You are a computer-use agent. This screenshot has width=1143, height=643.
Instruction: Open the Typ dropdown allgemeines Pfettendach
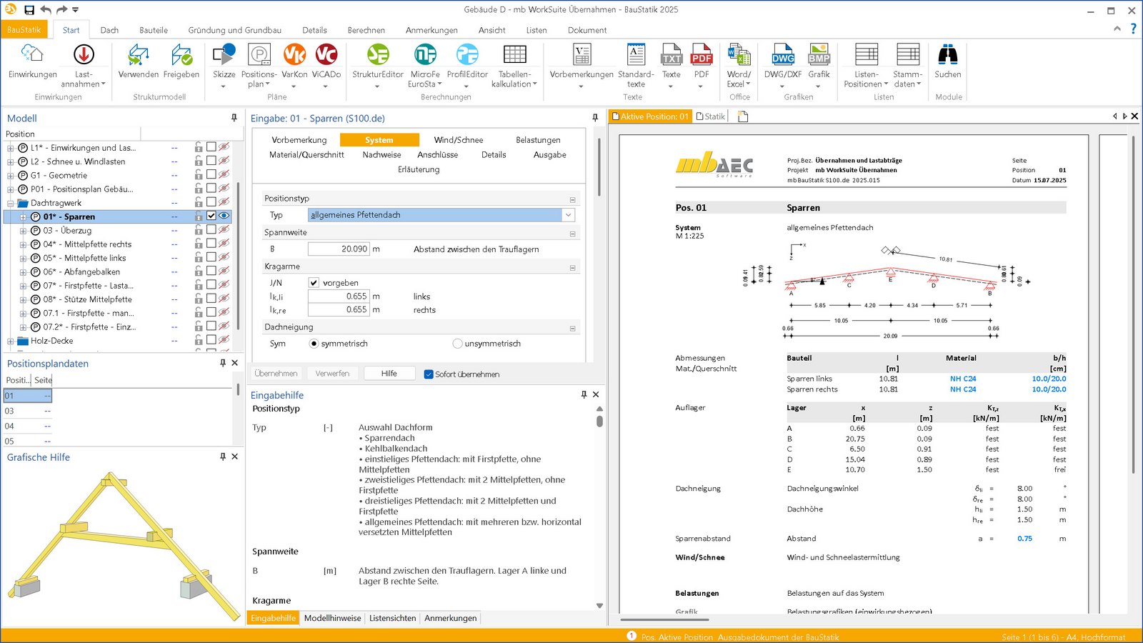(569, 215)
